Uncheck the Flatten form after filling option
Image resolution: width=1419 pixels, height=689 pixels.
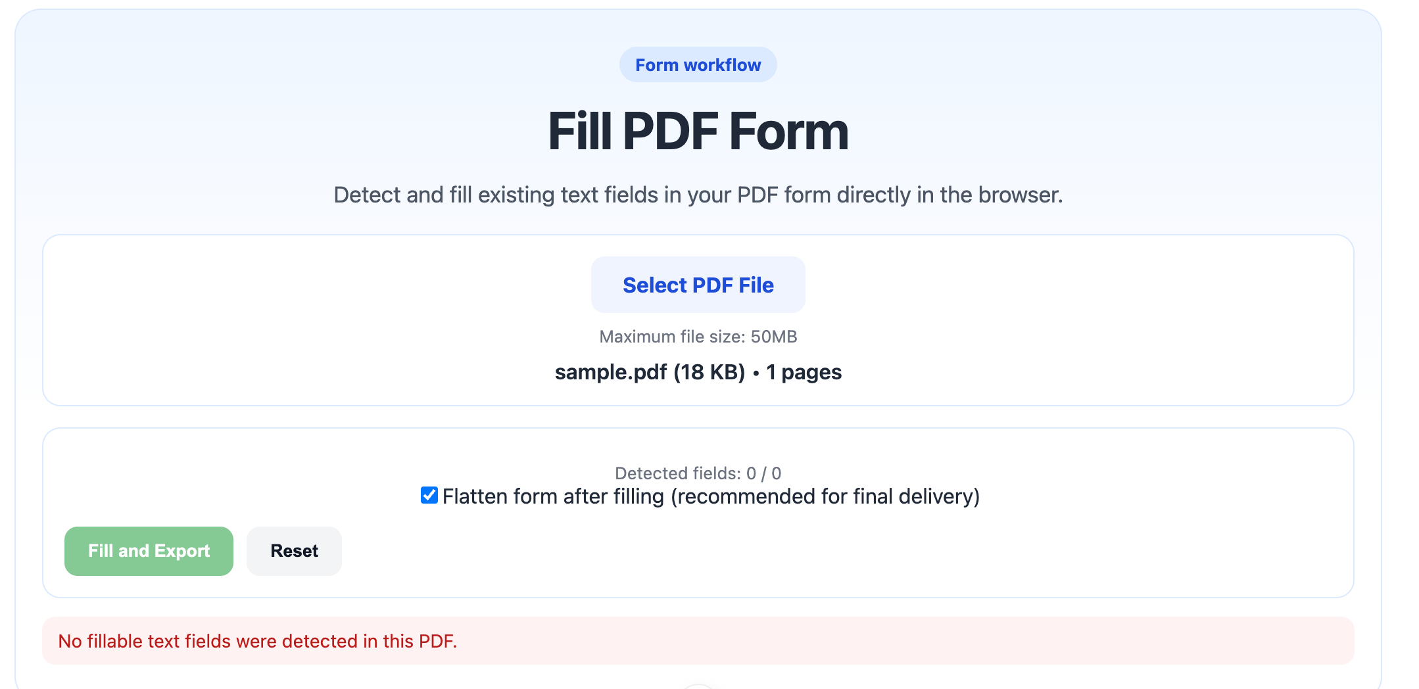coord(428,495)
